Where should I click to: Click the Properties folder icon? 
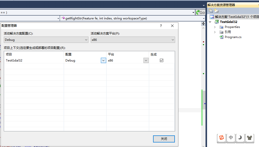221,27
